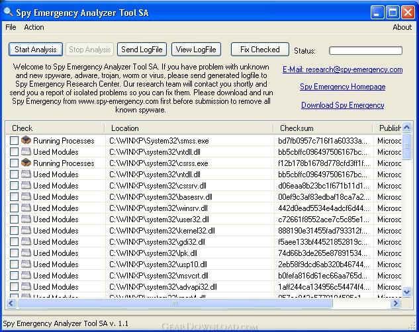
Task: Click the Start Analysis button
Action: click(36, 50)
